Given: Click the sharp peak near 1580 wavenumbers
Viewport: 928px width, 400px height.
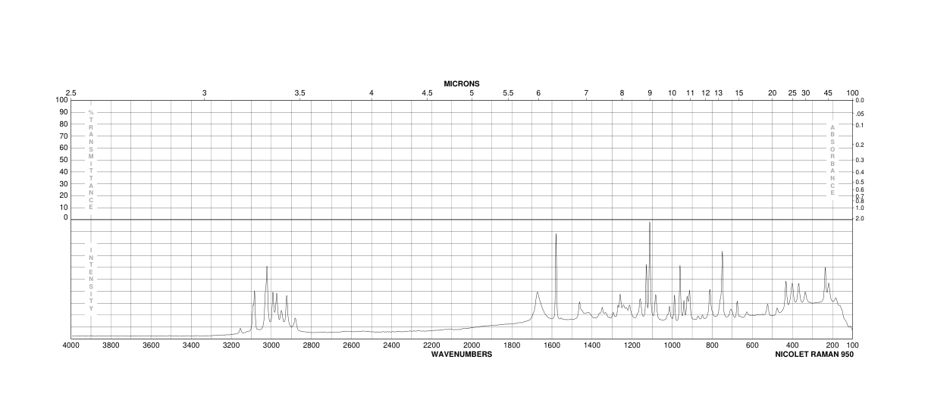Looking at the screenshot, I should point(556,234).
